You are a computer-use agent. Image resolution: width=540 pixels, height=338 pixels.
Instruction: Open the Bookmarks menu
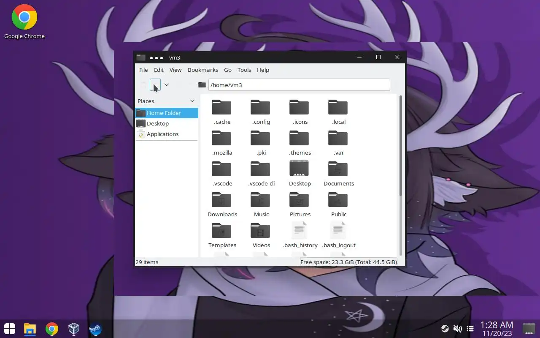(x=203, y=70)
